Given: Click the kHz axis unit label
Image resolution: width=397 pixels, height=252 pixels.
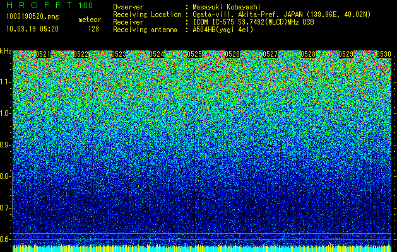Looking at the screenshot, I should (x=6, y=51).
